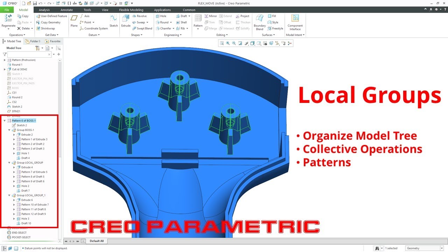Toggle the annotation display icon in graphics toolbar

[x=283, y=43]
